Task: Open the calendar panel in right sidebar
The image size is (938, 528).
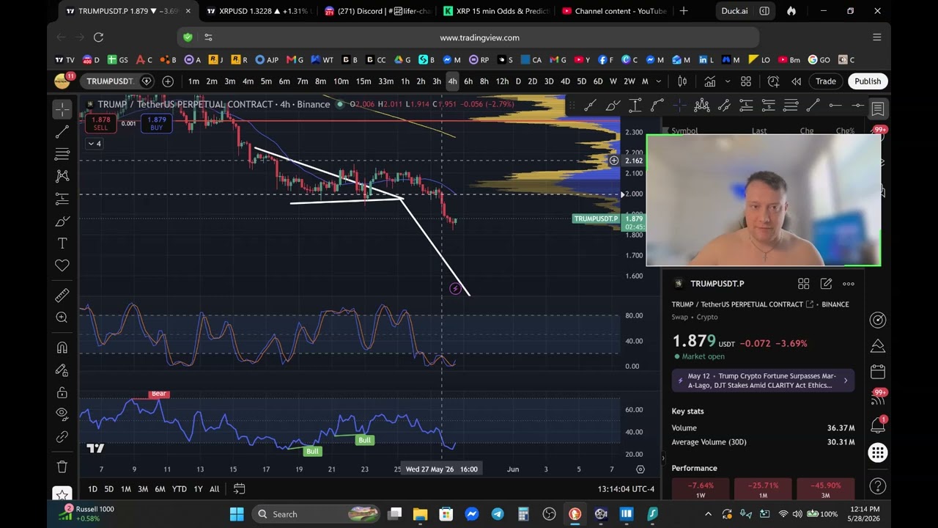Action: click(877, 372)
